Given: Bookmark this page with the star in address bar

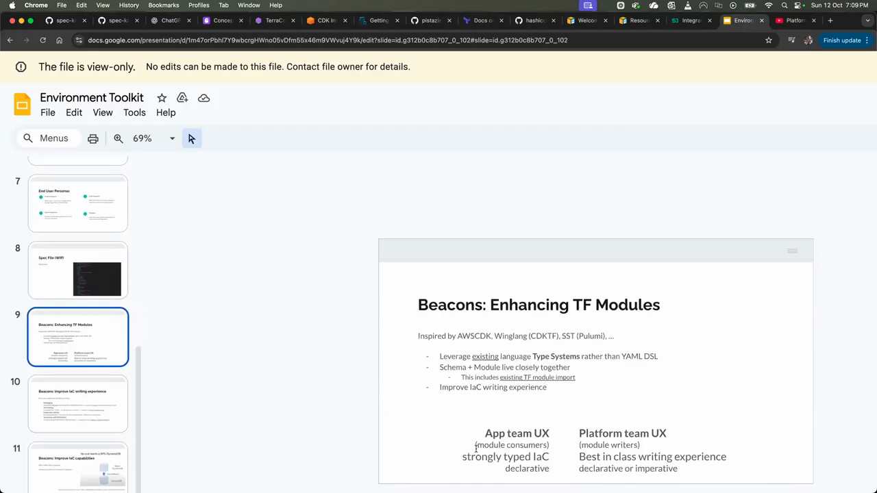Looking at the screenshot, I should point(769,40).
